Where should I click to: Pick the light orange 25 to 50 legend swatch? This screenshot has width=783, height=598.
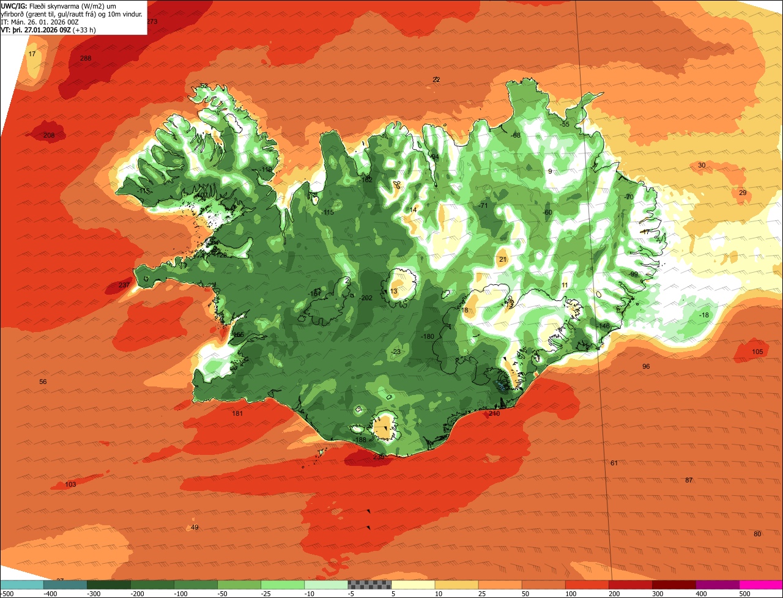tap(500, 585)
